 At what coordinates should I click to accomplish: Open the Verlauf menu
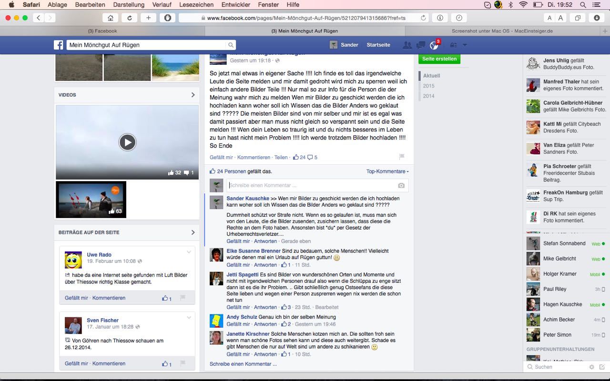[162, 5]
